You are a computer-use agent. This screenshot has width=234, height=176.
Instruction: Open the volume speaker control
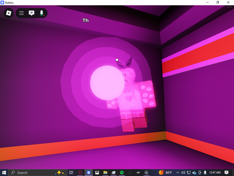[x=183, y=173]
